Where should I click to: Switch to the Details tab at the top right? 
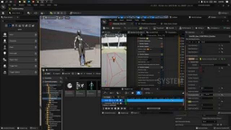tap(212, 17)
